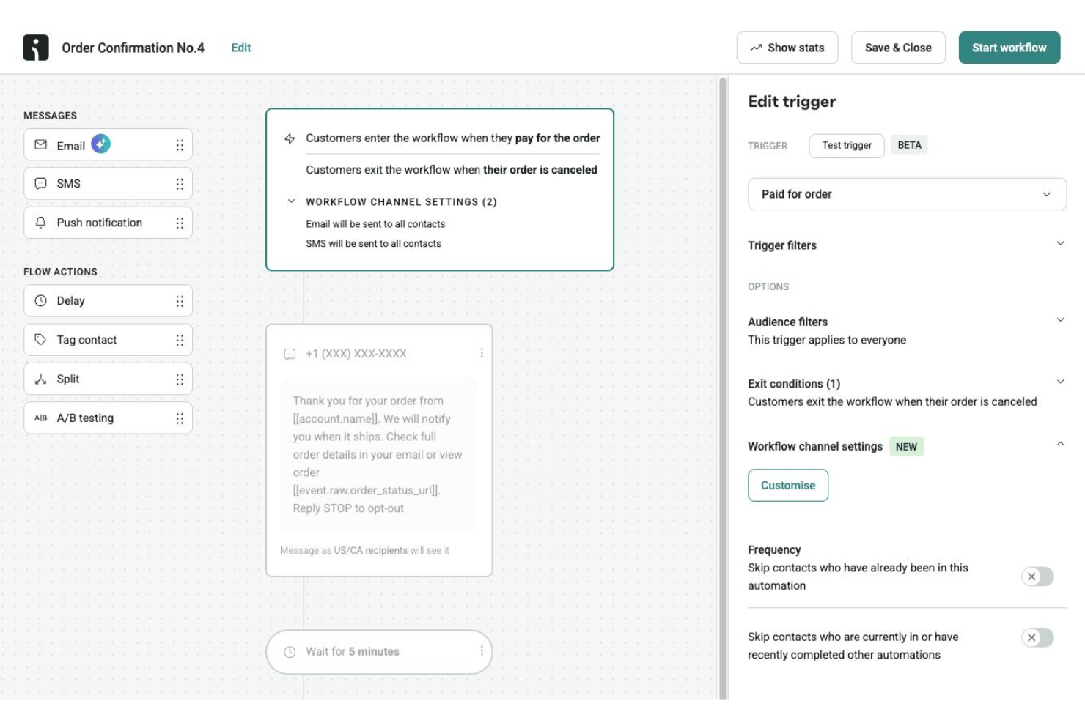Image resolution: width=1085 pixels, height=723 pixels.
Task: Click the speech bubble icon on the SMS block
Action: pos(41,183)
